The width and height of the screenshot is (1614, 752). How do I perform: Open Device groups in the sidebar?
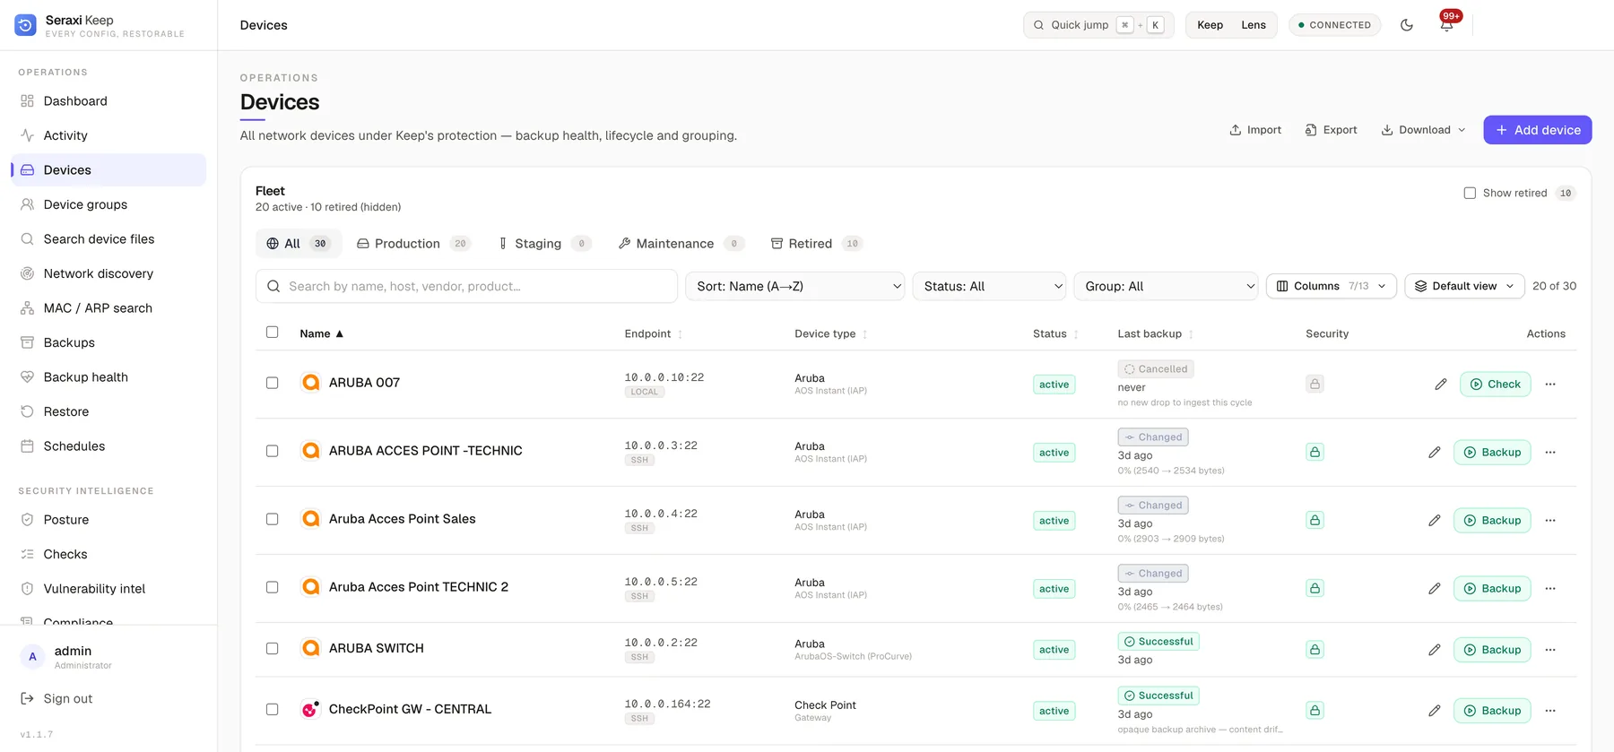[x=108, y=204]
